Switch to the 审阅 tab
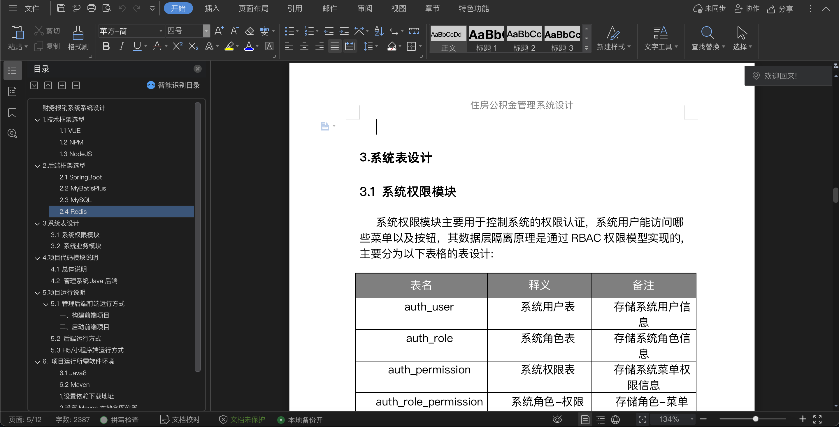 click(x=365, y=8)
